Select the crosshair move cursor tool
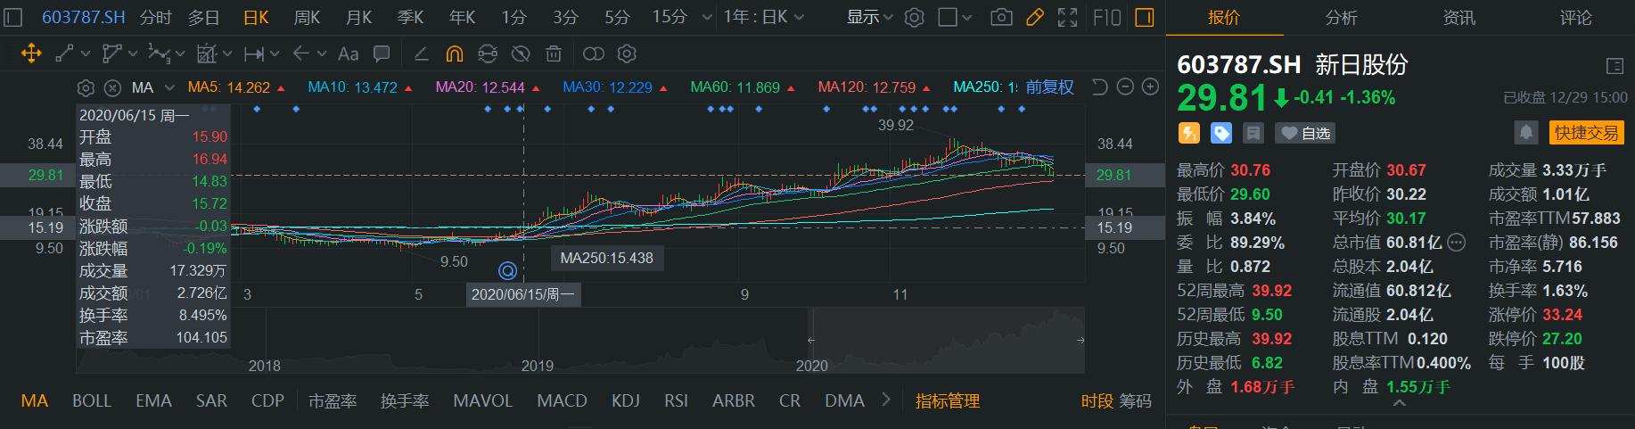Image resolution: width=1635 pixels, height=429 pixels. point(31,54)
